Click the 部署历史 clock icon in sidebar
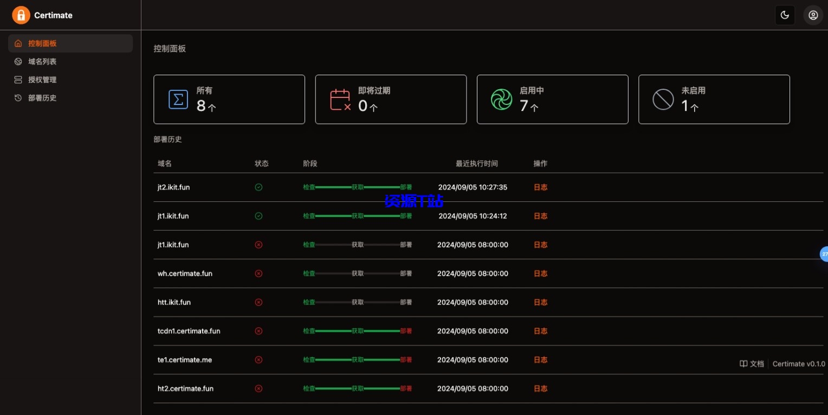 pos(18,98)
